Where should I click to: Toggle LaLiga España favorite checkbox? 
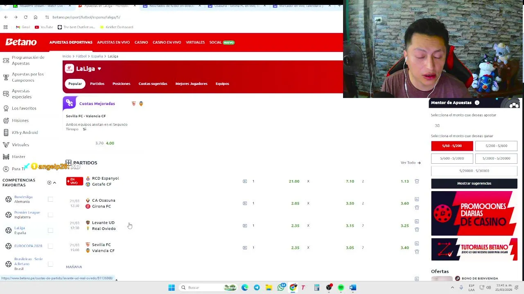(50, 230)
